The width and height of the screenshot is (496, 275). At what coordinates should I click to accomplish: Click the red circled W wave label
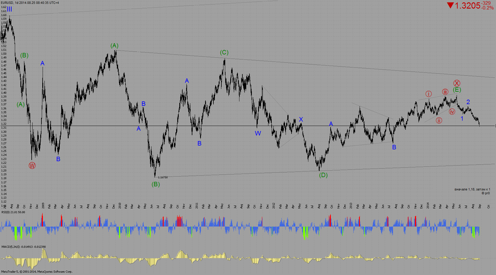tap(32, 166)
